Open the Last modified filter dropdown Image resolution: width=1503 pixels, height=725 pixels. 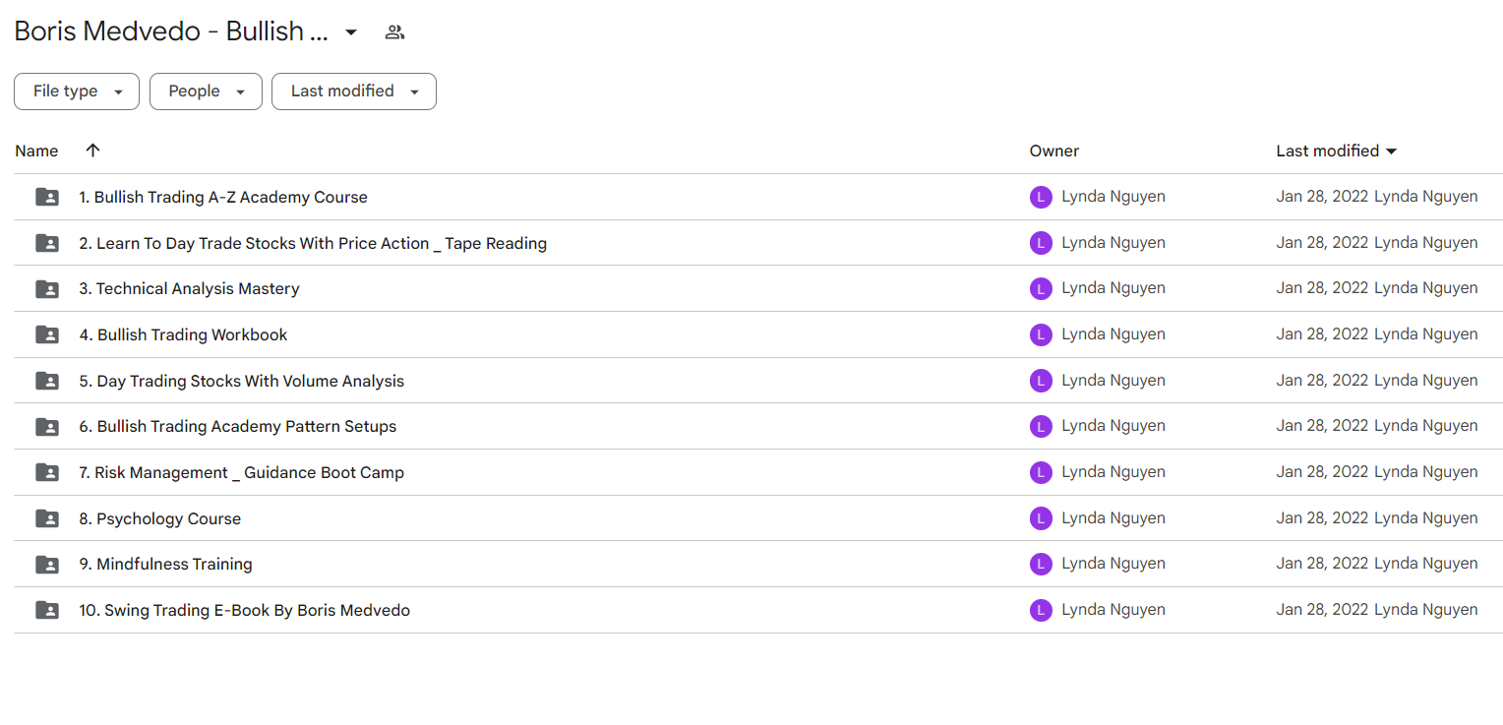pos(354,91)
